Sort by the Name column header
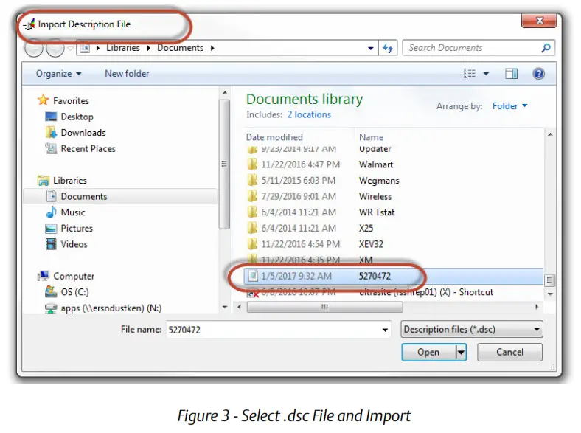581x433 pixels. pos(372,137)
